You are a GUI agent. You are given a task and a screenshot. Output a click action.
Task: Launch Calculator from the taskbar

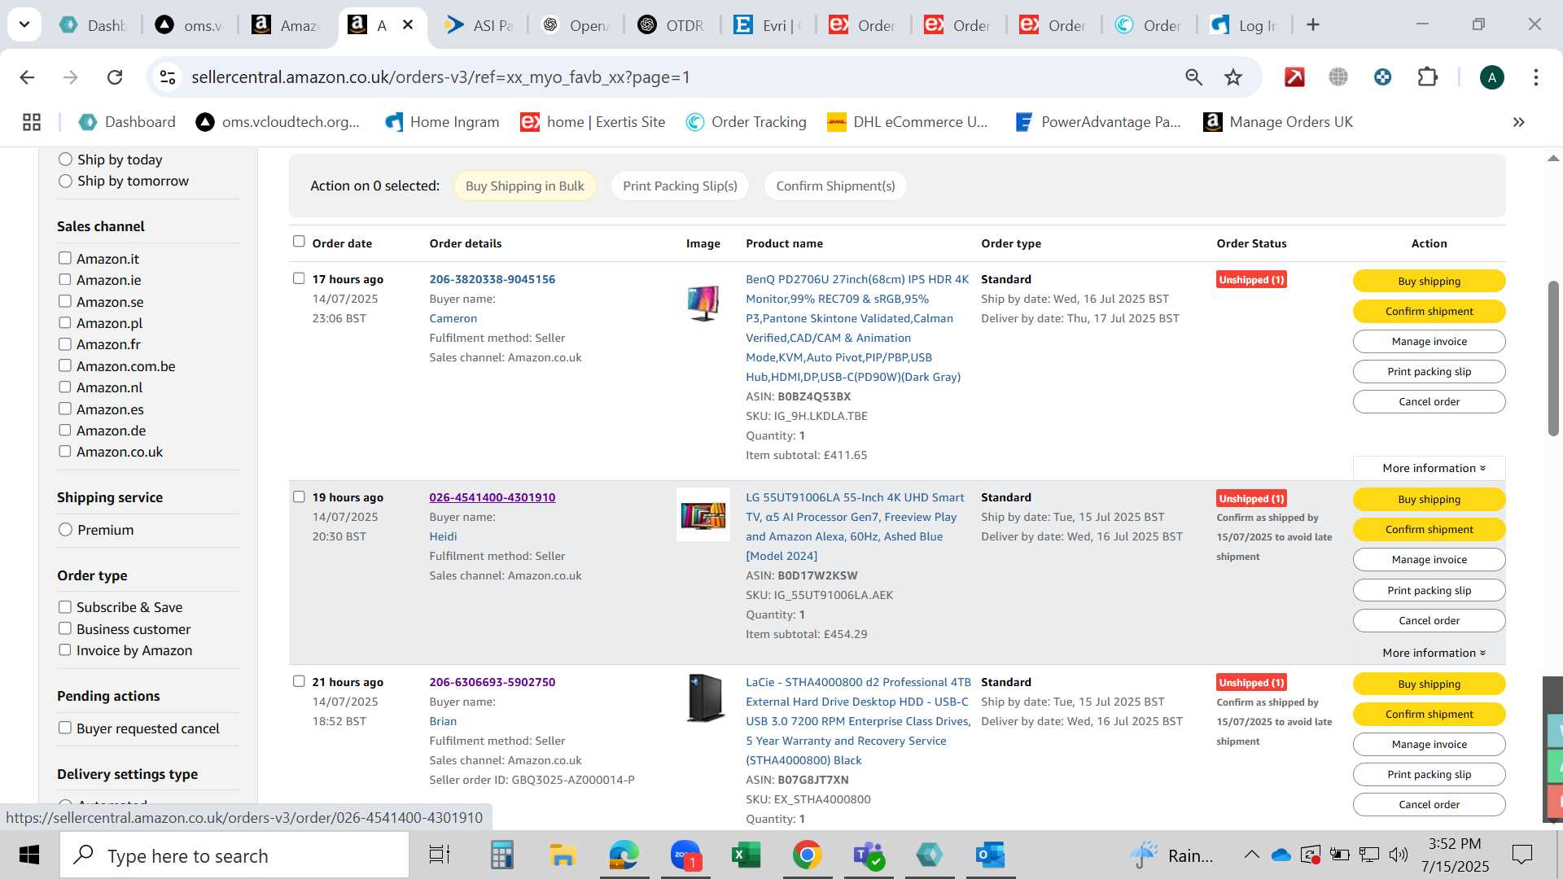pos(501,855)
